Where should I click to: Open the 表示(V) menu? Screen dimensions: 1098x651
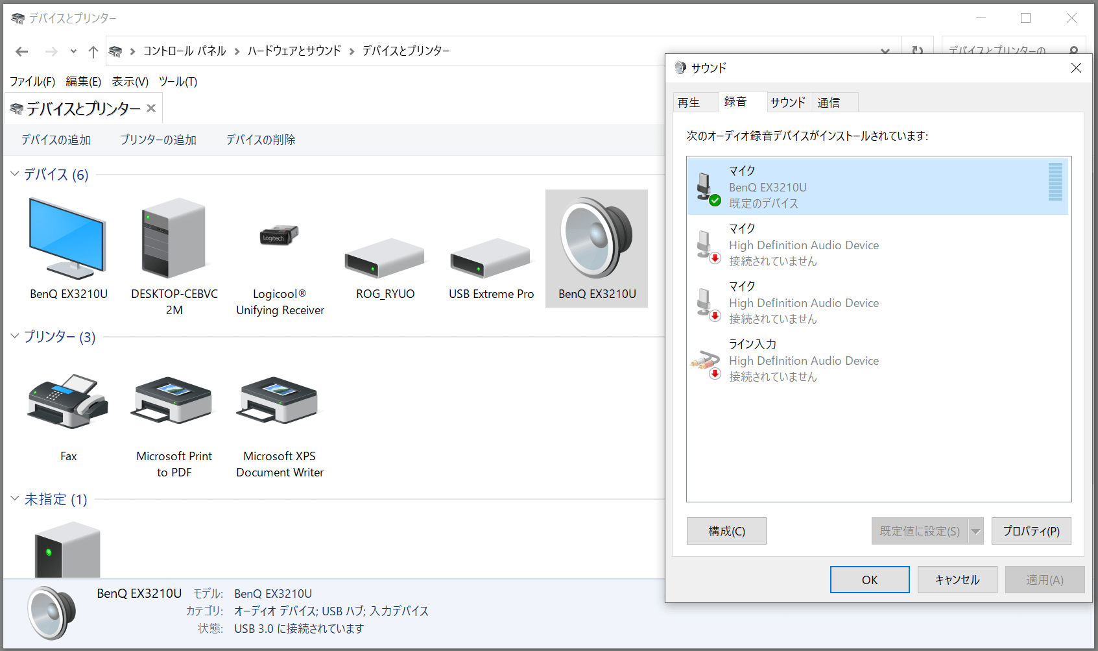[x=130, y=82]
